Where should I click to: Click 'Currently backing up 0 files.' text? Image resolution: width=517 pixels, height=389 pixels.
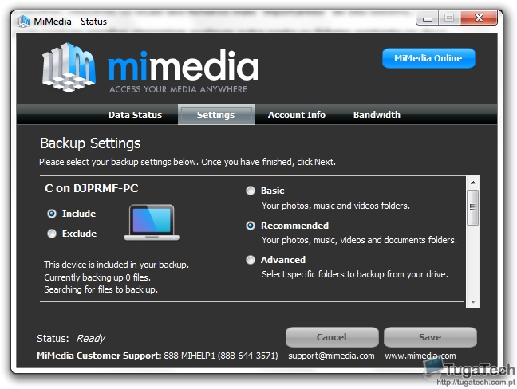coord(97,277)
